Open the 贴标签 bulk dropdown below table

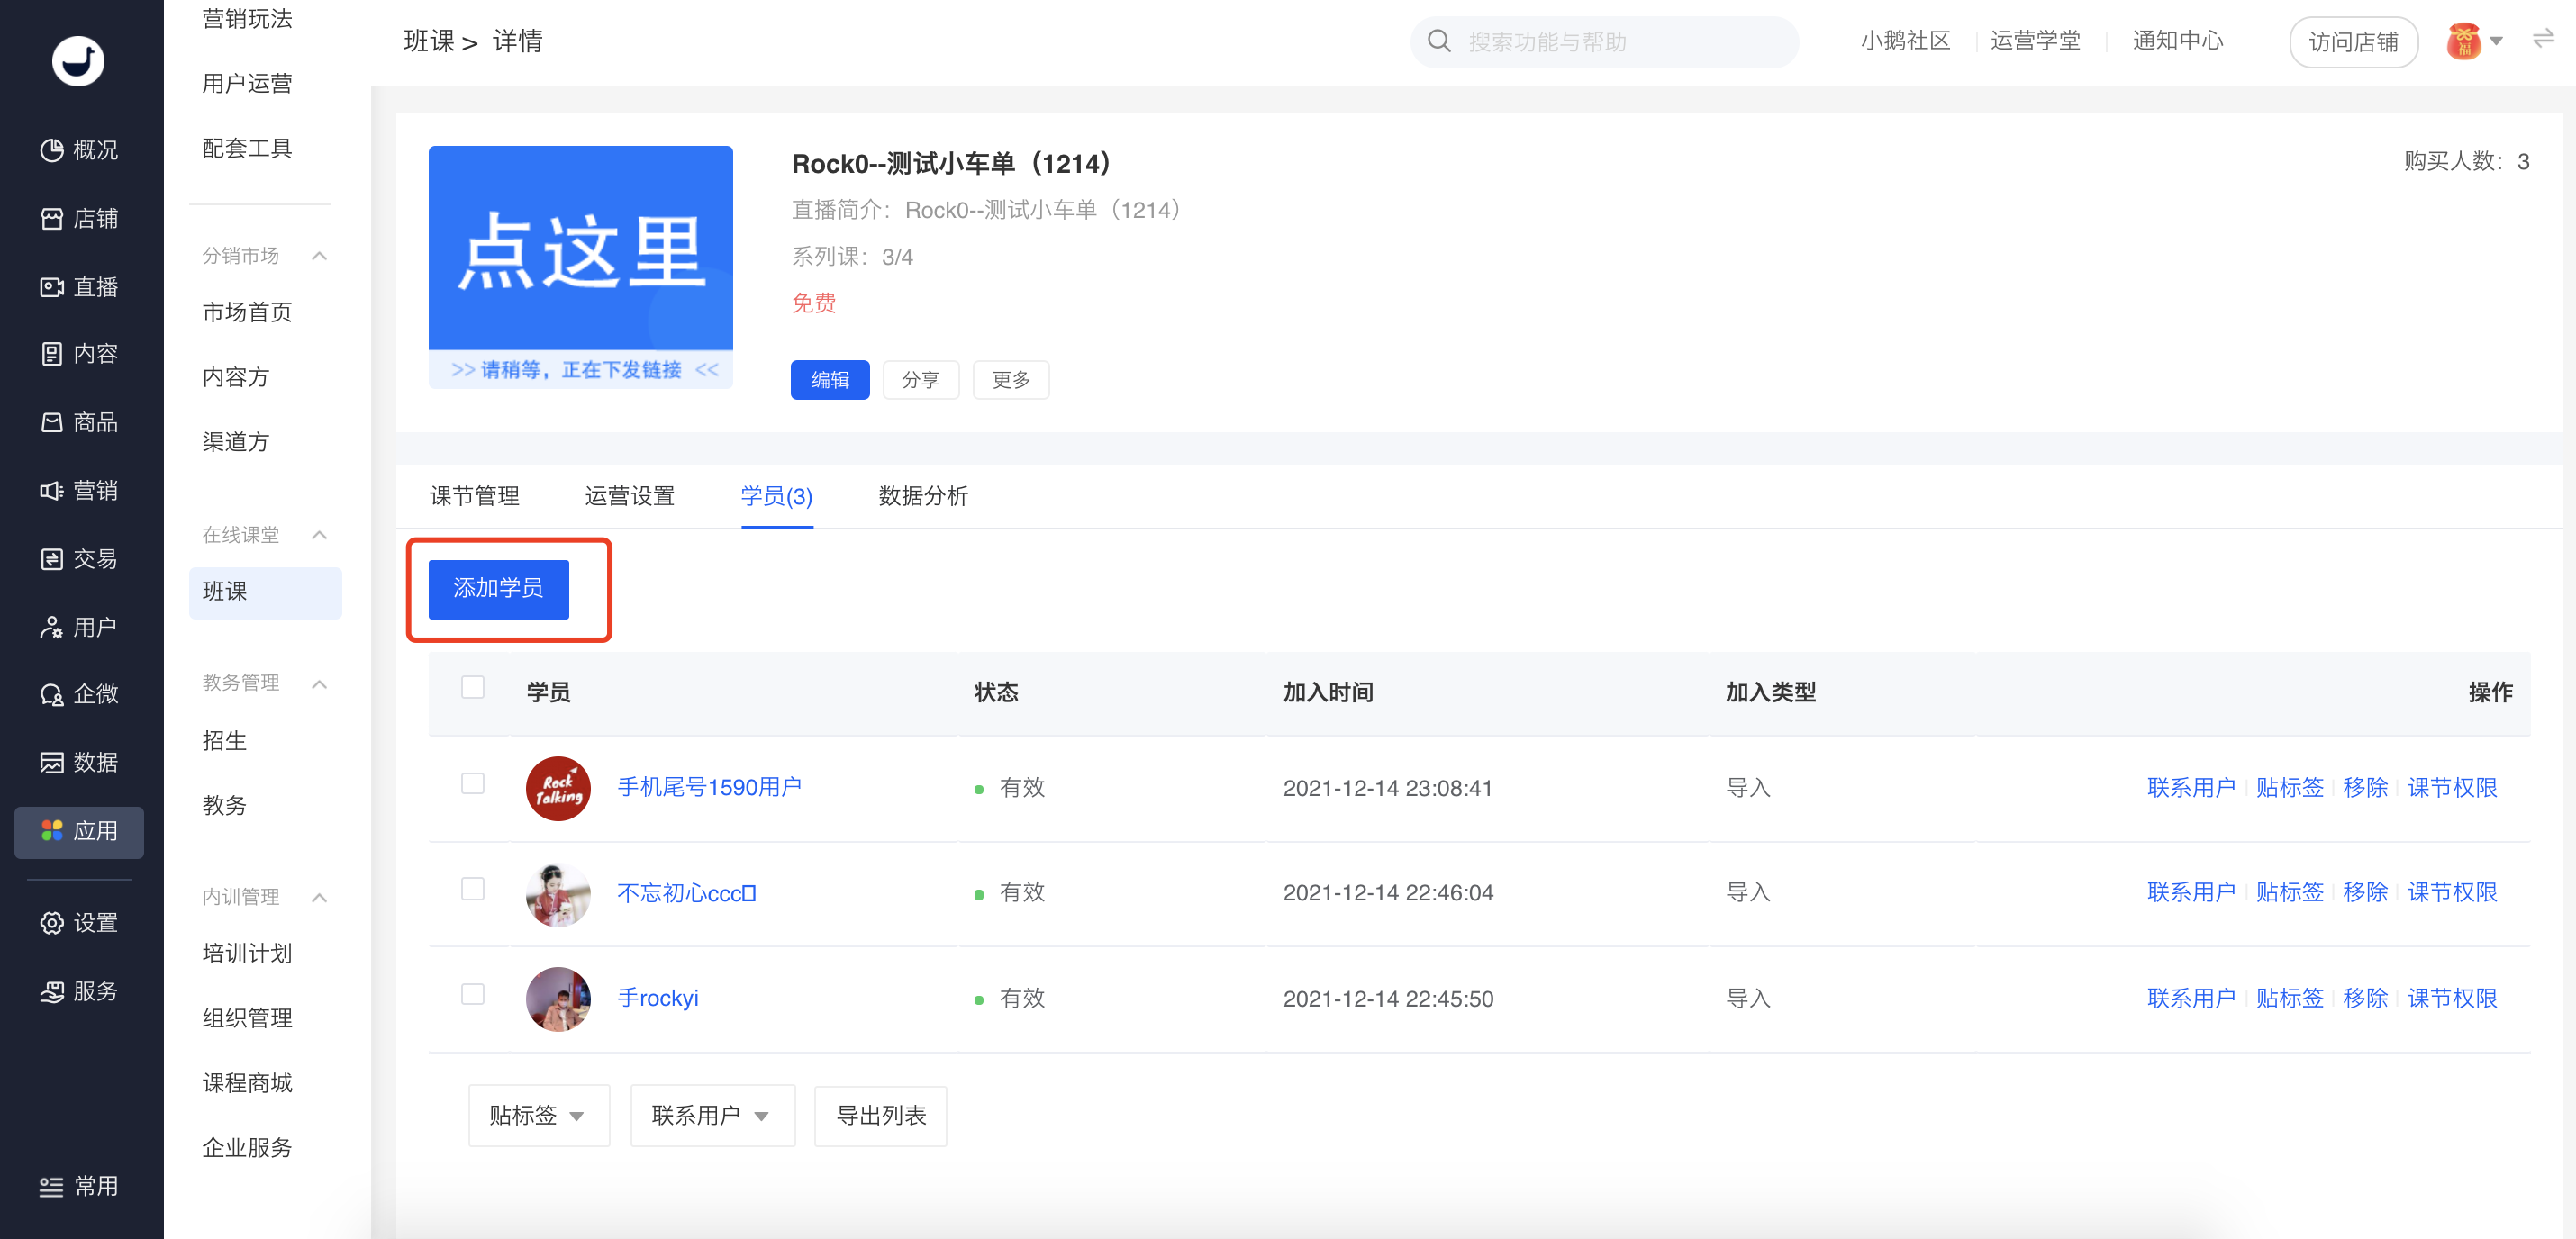click(x=538, y=1115)
